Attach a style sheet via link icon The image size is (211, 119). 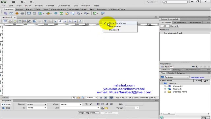tap(193, 66)
